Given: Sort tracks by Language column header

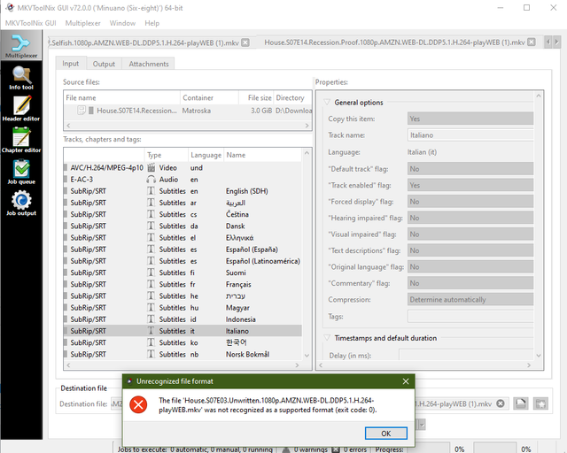Looking at the screenshot, I should 206,155.
